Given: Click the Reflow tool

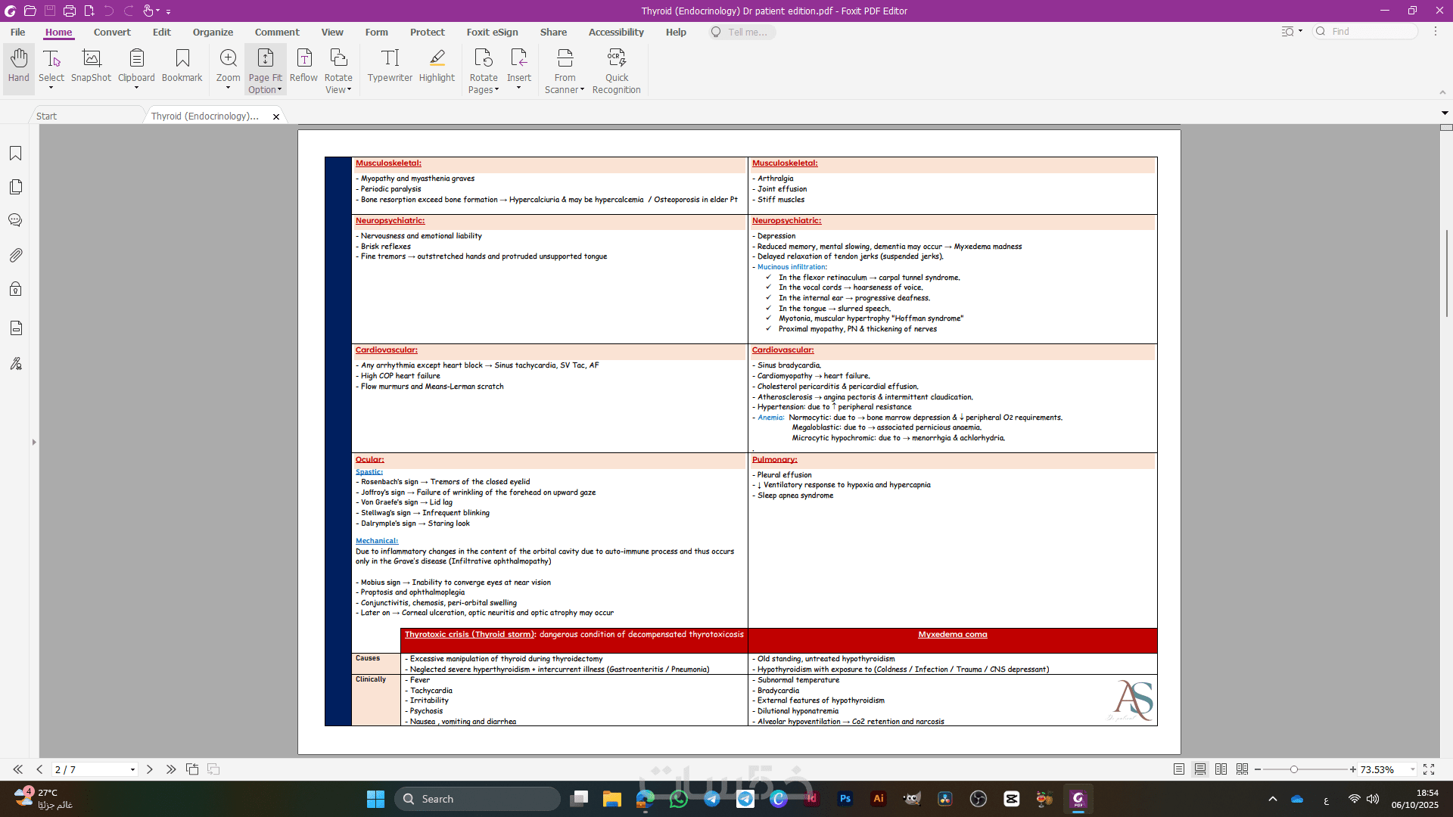Looking at the screenshot, I should (303, 67).
